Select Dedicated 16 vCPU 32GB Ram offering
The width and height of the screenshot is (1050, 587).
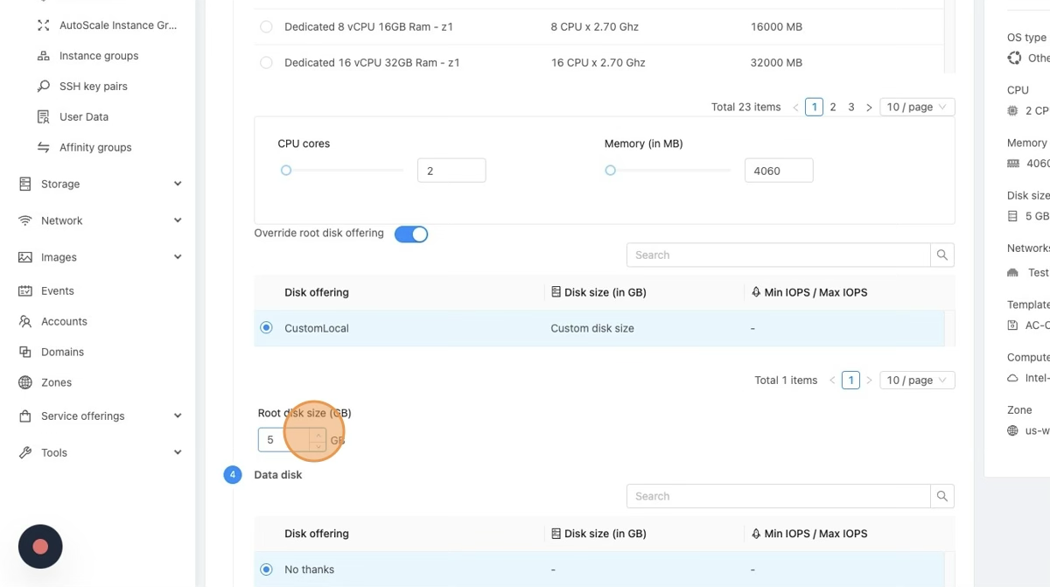coord(266,63)
